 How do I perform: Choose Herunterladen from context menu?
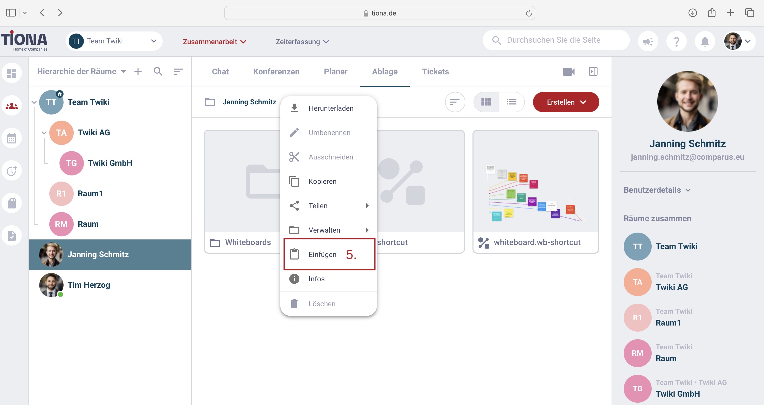click(x=328, y=108)
